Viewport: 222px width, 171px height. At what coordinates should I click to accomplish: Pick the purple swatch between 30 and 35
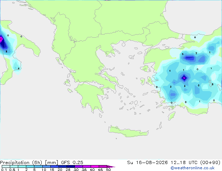[79, 166]
